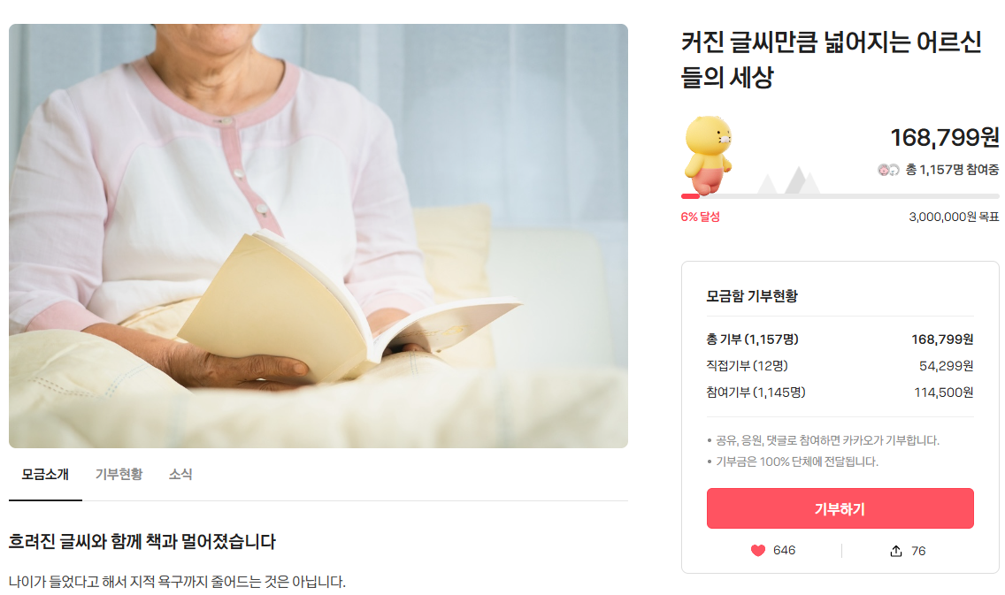Viewport: 1005px width, 595px height.
Task: Click the 모금함 기부현황 heading
Action: point(752,296)
